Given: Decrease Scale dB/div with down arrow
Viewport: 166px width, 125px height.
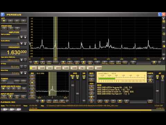Looking at the screenshot, I should [21, 44].
